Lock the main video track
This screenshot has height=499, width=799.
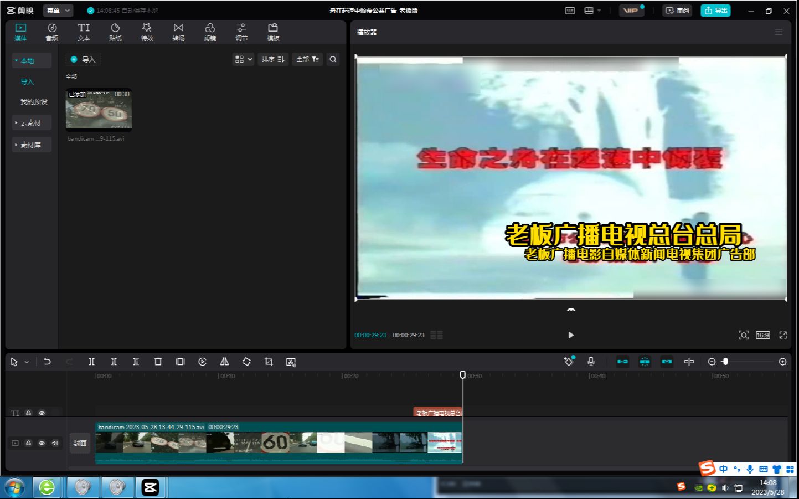(x=28, y=443)
